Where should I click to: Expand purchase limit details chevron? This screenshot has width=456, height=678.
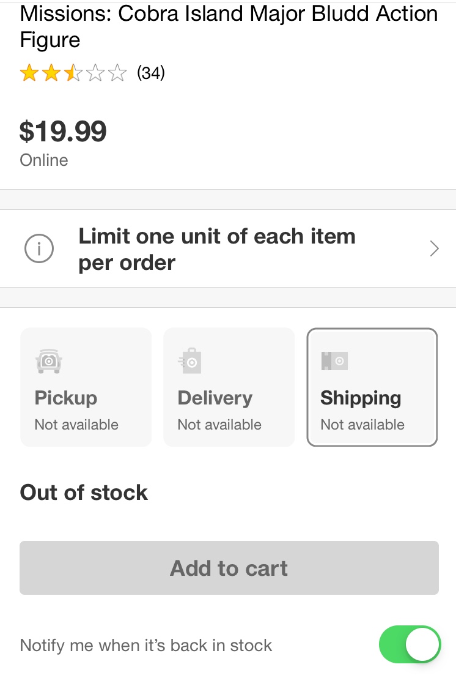coord(435,248)
